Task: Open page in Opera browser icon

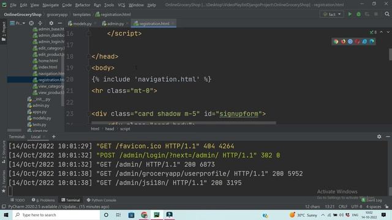Action: [358, 42]
